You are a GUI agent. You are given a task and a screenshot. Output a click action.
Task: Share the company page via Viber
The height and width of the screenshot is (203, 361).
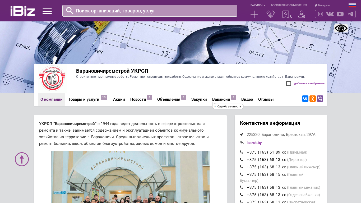tap(320, 99)
